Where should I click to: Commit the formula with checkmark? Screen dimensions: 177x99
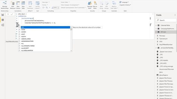pos(12,14)
